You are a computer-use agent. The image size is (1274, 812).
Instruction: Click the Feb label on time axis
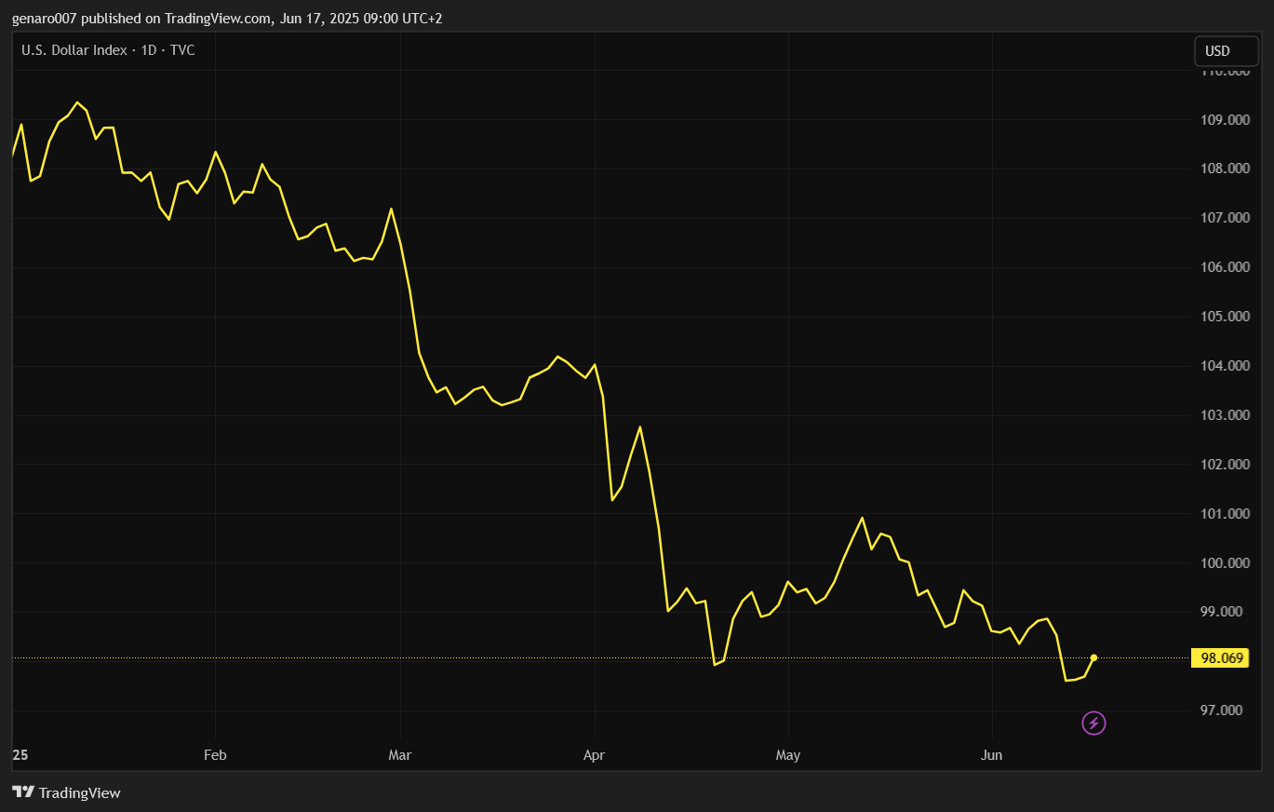coord(215,755)
